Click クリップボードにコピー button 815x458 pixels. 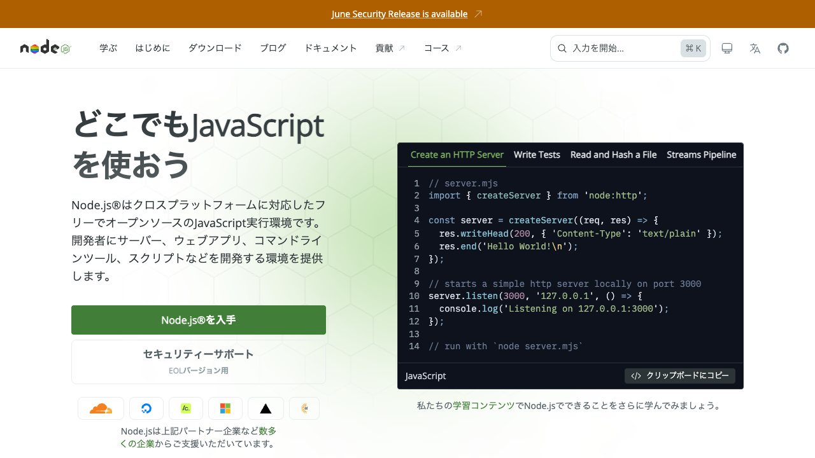680,376
